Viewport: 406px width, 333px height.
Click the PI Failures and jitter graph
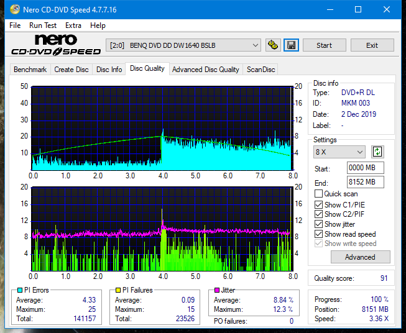point(162,229)
